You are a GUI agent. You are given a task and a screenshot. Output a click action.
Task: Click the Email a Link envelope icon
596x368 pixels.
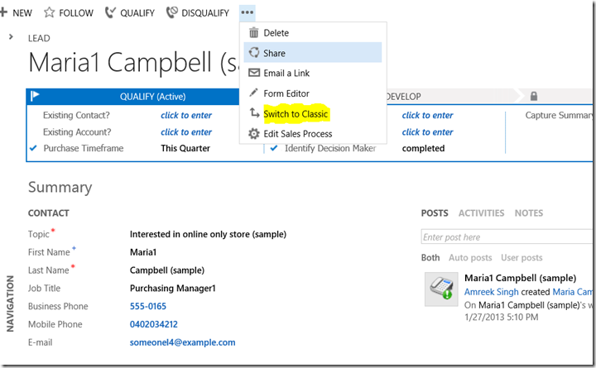click(x=254, y=73)
